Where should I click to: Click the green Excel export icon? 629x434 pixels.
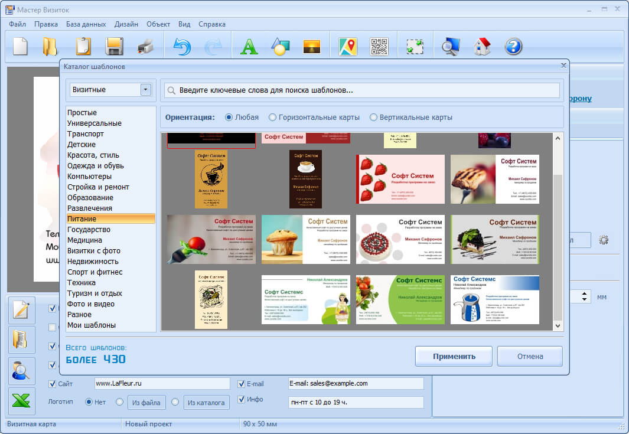coord(21,401)
